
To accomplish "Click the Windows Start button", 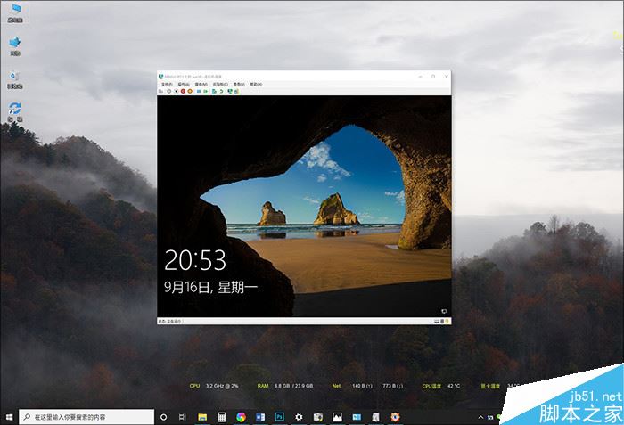I will [x=9, y=416].
